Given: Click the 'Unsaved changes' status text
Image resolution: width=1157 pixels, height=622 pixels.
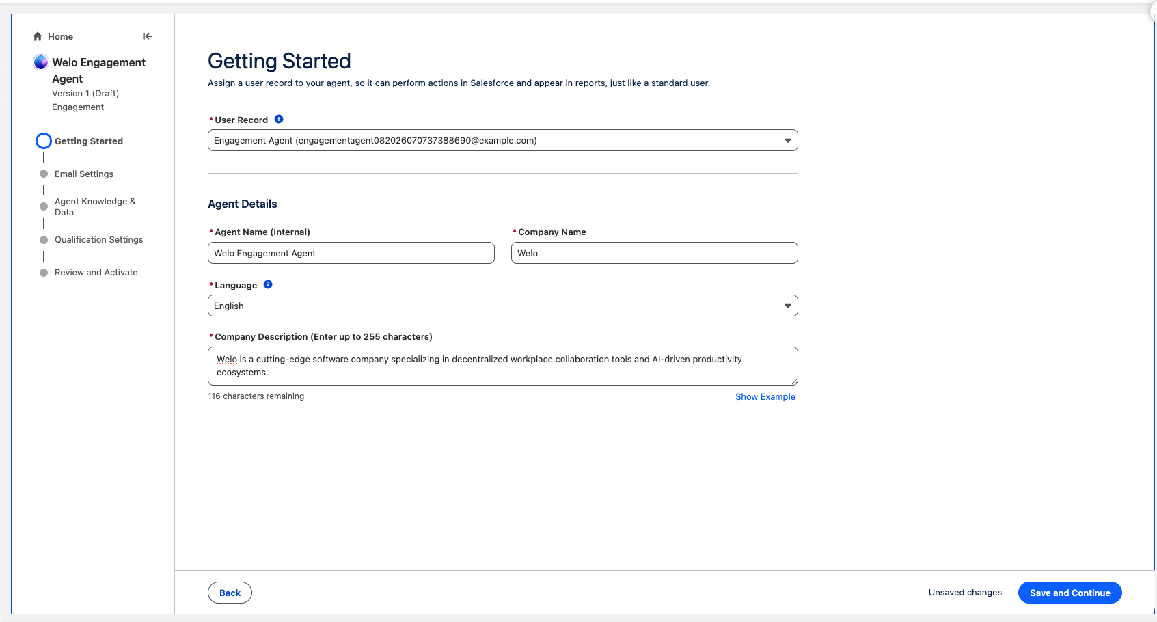Looking at the screenshot, I should 965,593.
